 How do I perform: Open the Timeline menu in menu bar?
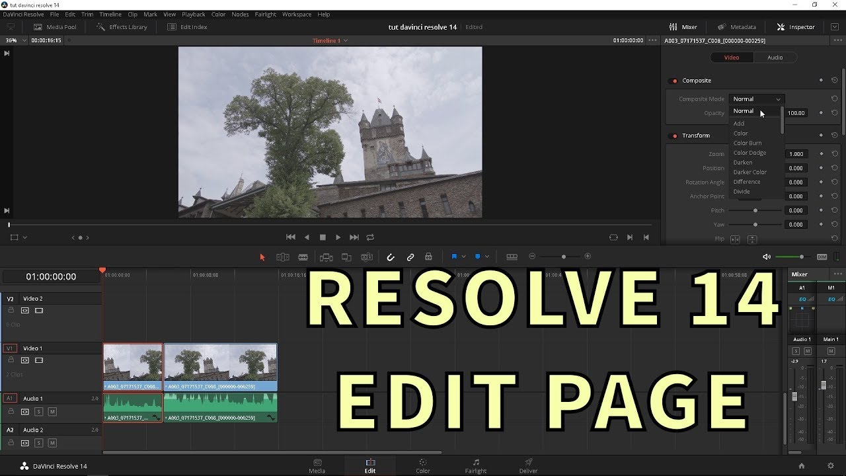point(110,14)
